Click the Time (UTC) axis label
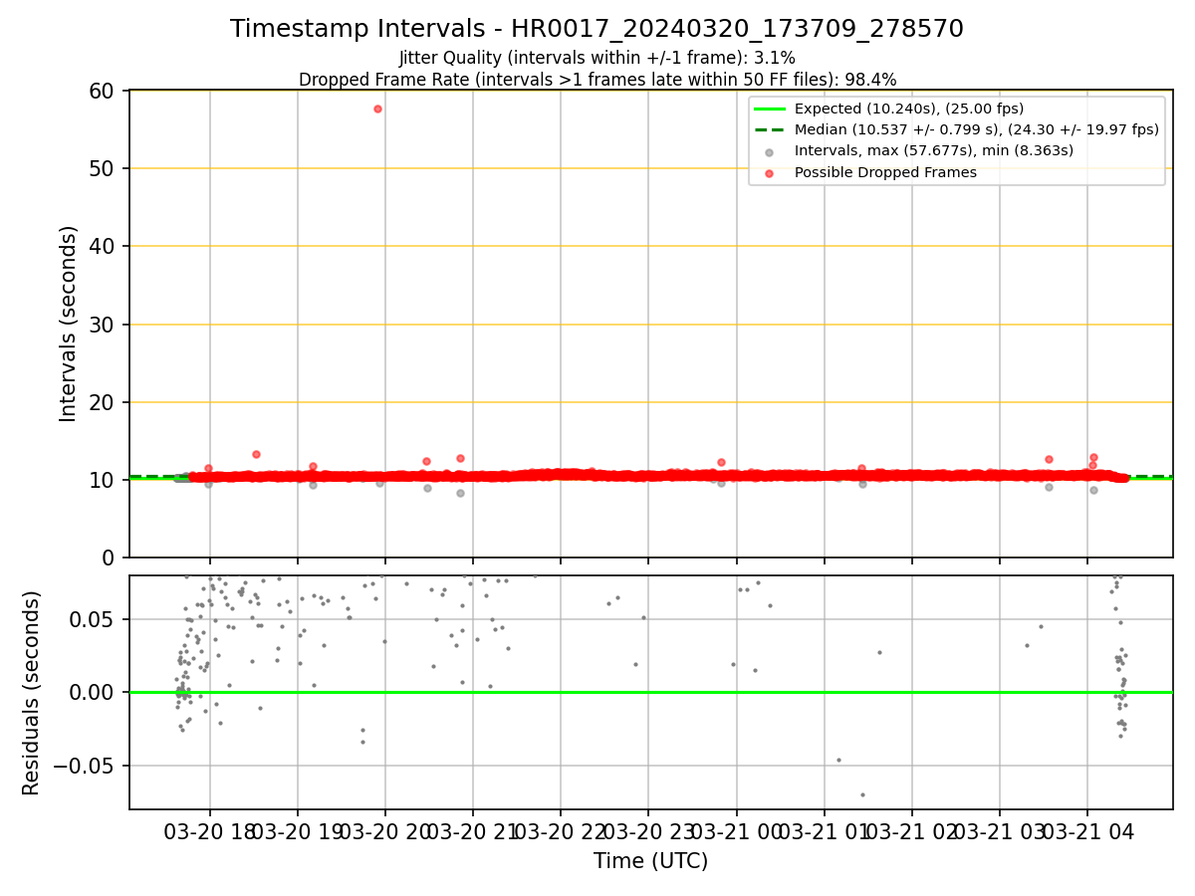Image resolution: width=1195 pixels, height=896 pixels. tap(650, 861)
